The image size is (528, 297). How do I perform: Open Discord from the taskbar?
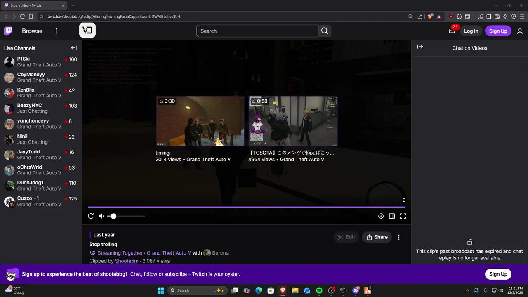coord(356,290)
